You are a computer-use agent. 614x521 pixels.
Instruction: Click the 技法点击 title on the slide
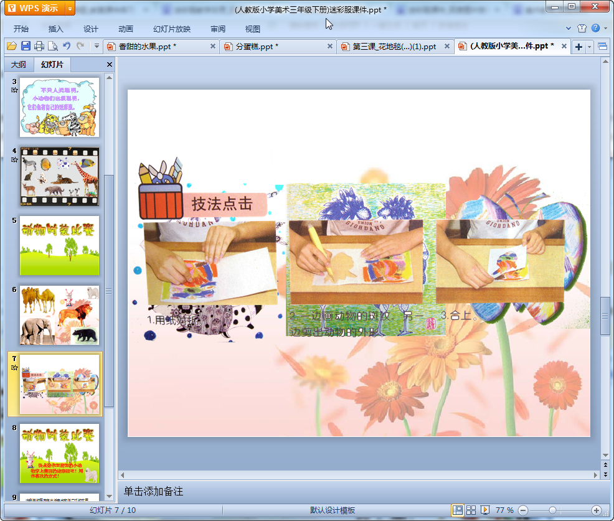pyautogui.click(x=222, y=204)
